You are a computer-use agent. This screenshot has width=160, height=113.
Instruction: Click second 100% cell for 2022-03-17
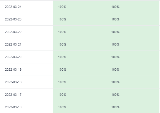133,95
